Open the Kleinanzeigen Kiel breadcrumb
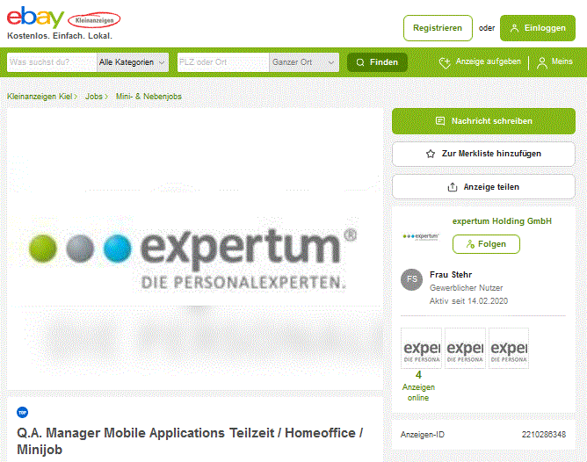The image size is (587, 462). pyautogui.click(x=40, y=97)
